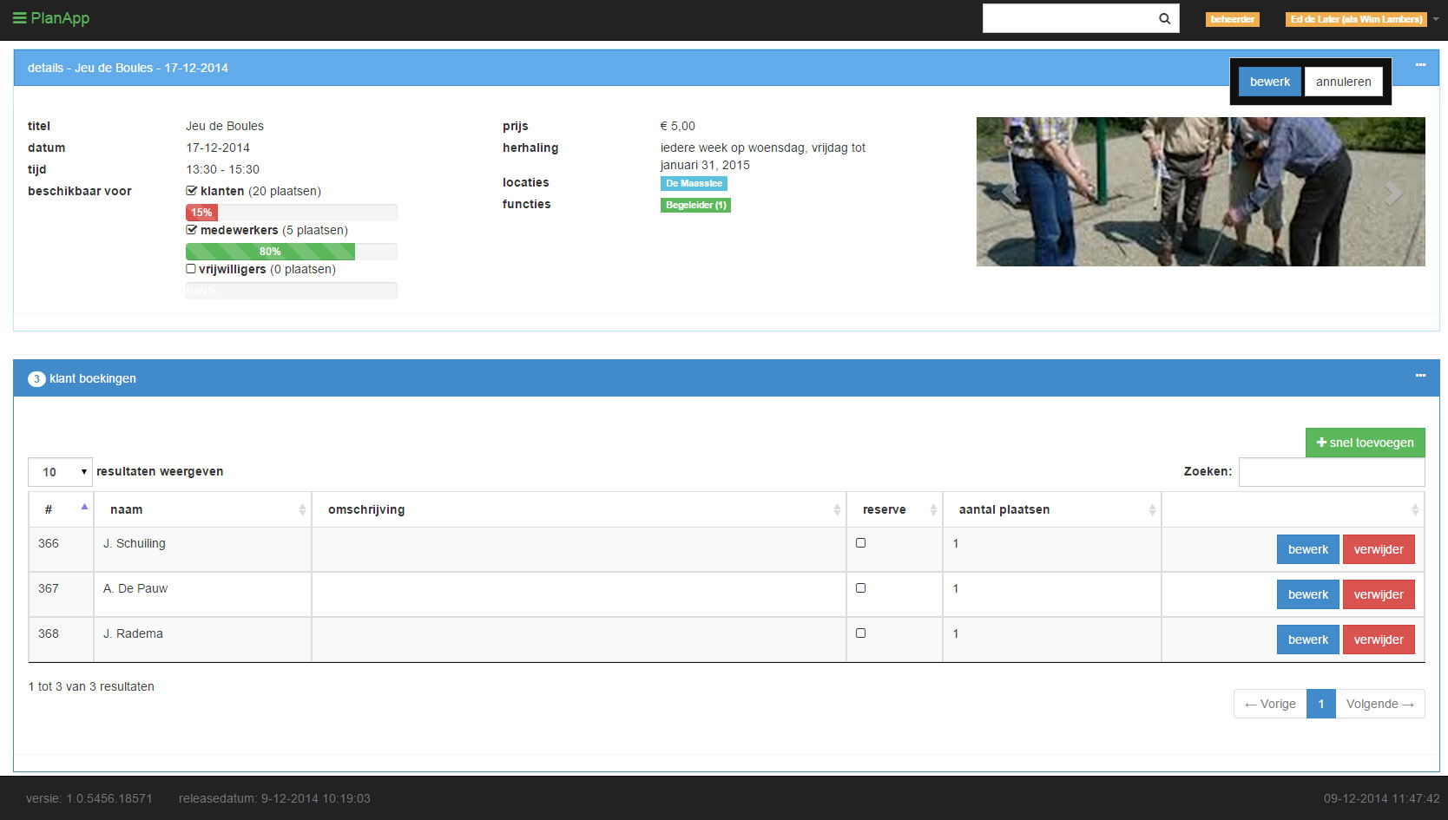This screenshot has width=1448, height=820.
Task: Toggle the medewerkers checkbox
Action: [x=191, y=230]
